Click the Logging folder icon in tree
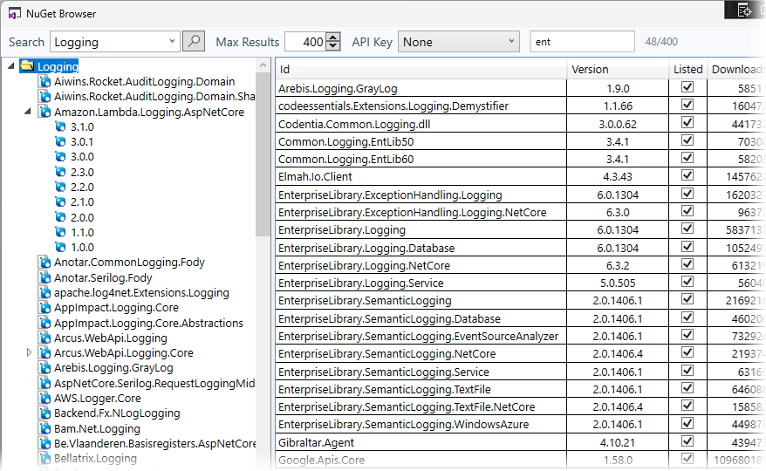766x471 pixels. (x=27, y=66)
